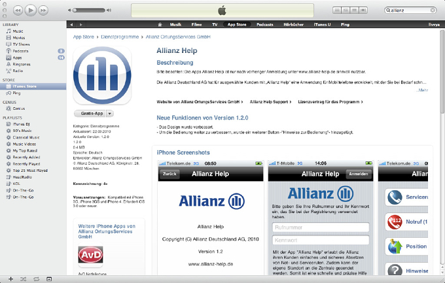Click the Add playlist plus button
The height and width of the screenshot is (283, 445).
coord(10,279)
